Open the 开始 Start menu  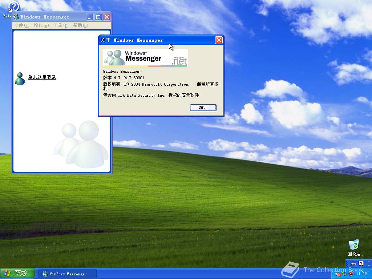[17, 273]
